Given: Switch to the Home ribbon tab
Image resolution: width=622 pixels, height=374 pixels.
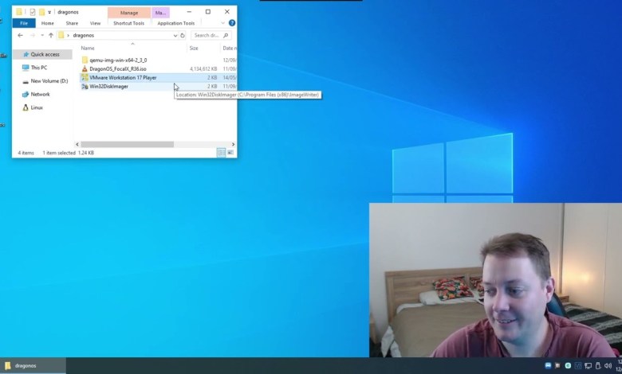Looking at the screenshot, I should (48, 23).
